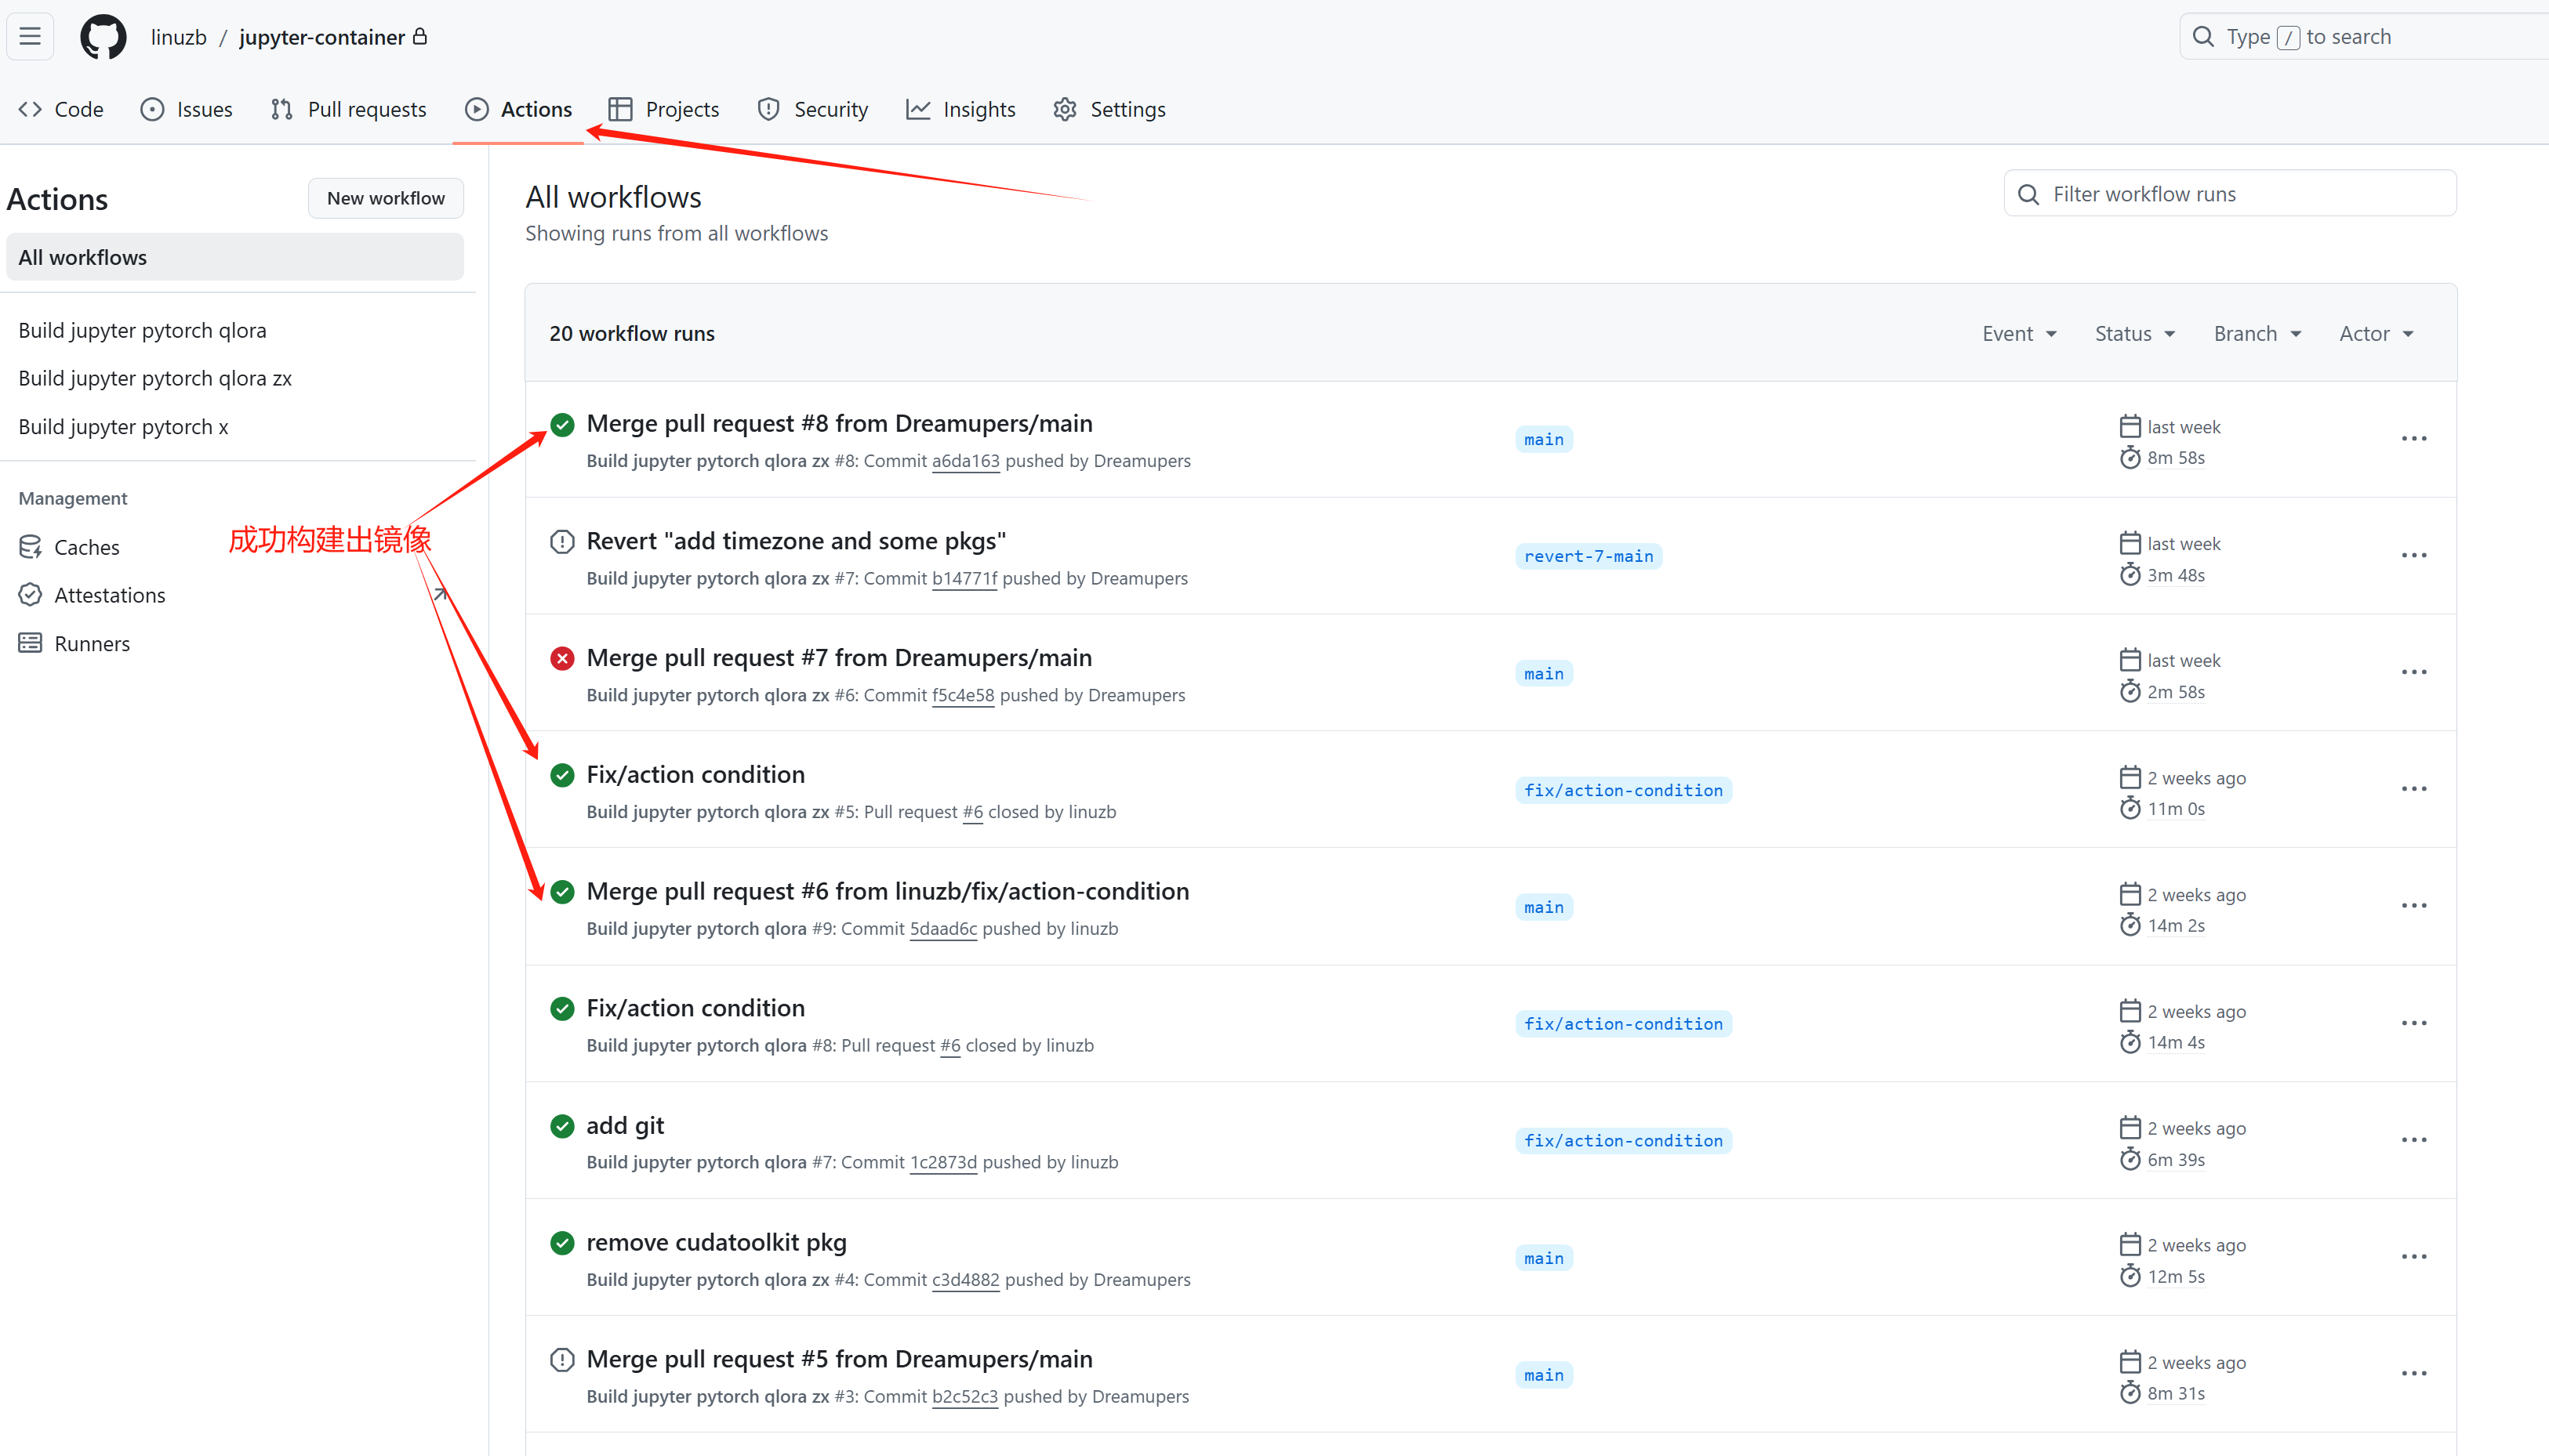Click the warning icon on the Revert run
The height and width of the screenshot is (1456, 2549).
[x=562, y=541]
